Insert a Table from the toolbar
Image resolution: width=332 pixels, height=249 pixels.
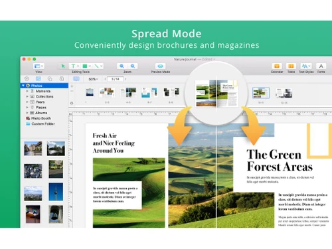pyautogui.click(x=291, y=66)
